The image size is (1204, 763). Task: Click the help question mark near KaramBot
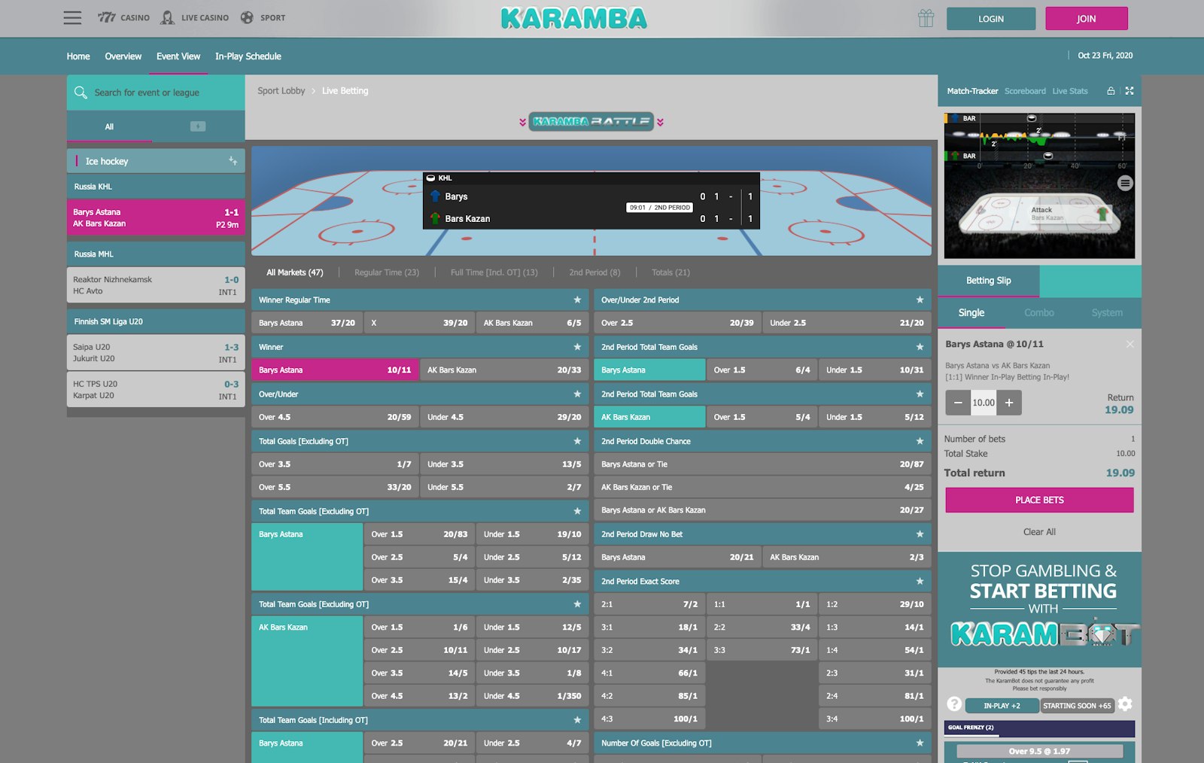954,704
